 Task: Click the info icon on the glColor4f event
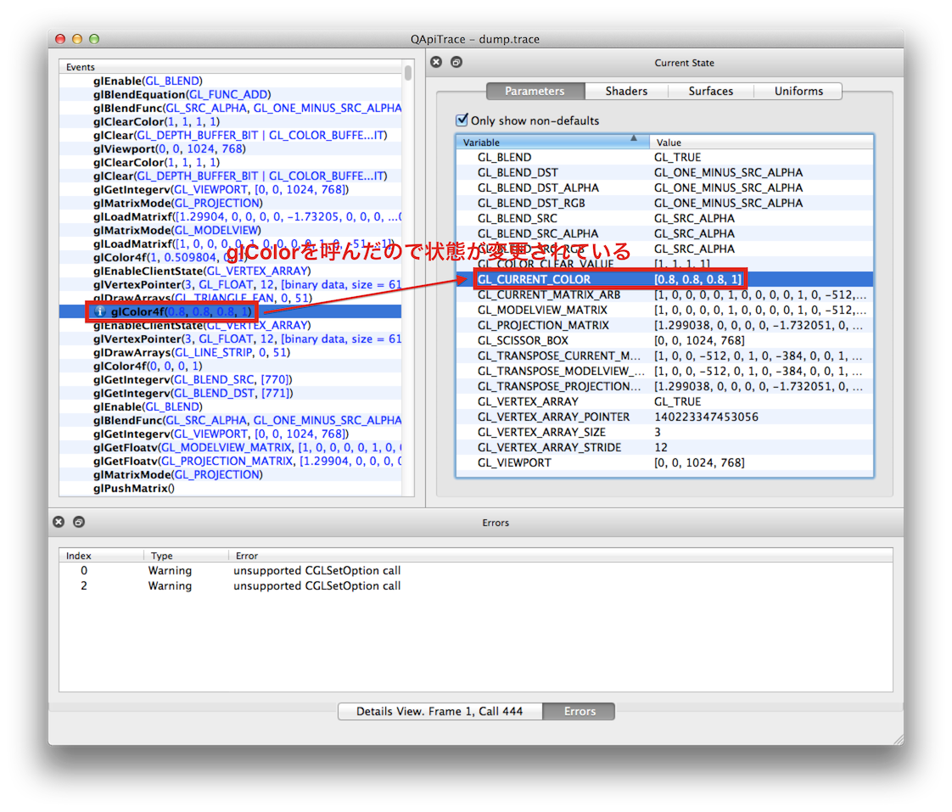[100, 311]
